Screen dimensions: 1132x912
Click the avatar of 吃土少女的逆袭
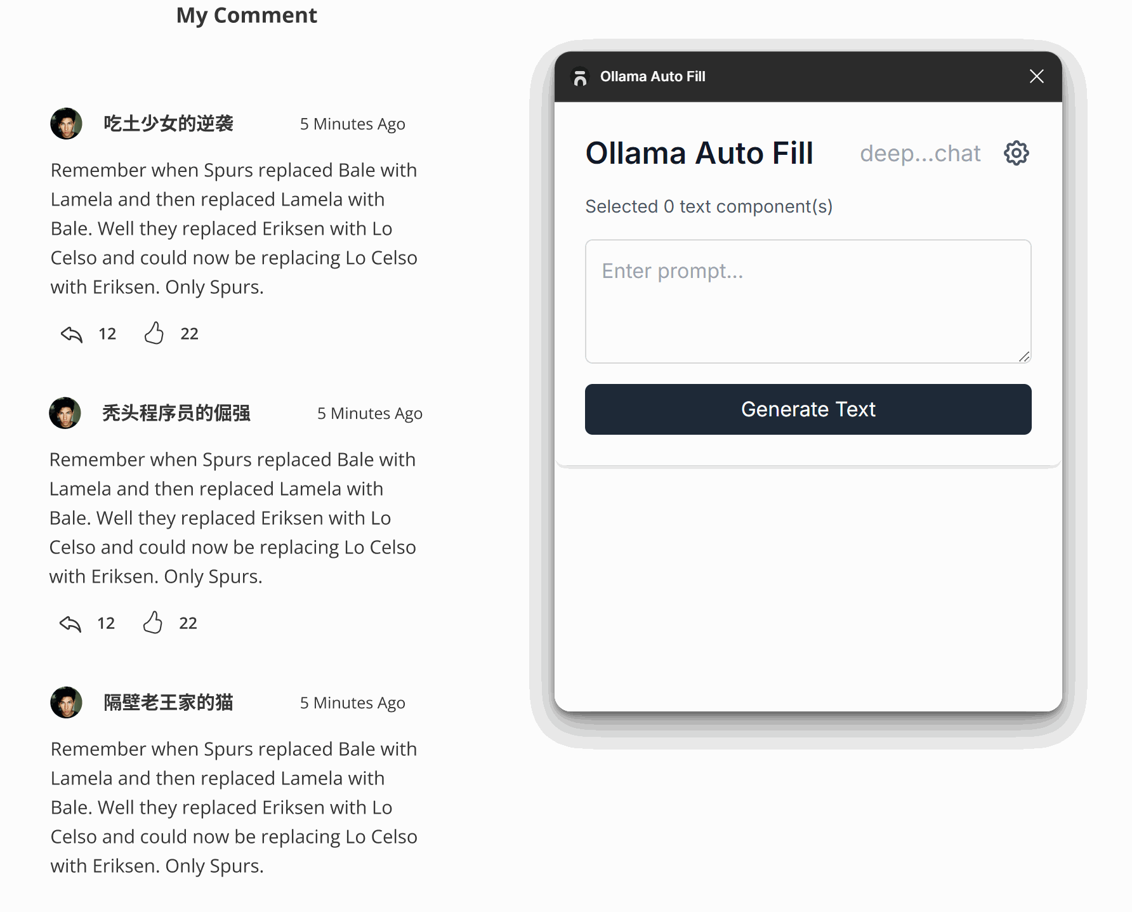(66, 124)
